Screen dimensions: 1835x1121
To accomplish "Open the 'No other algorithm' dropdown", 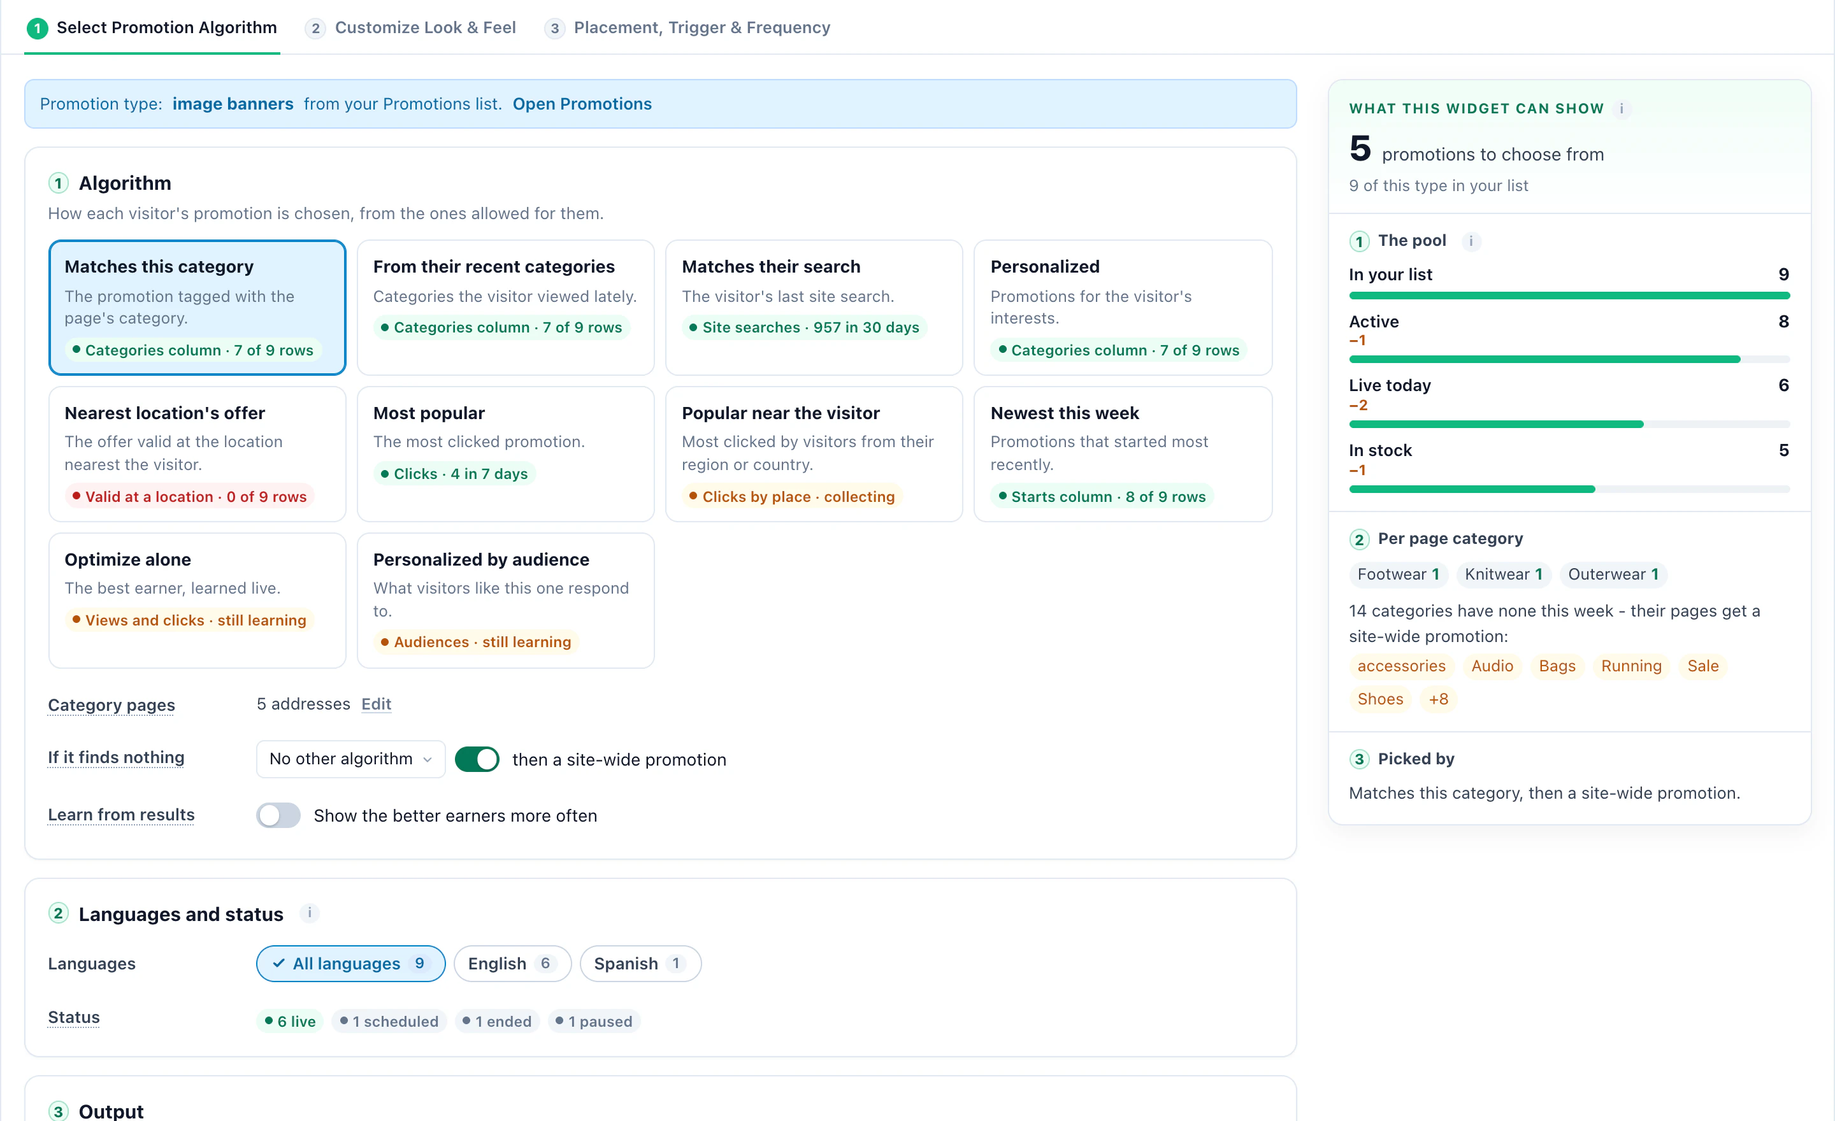I will point(351,759).
